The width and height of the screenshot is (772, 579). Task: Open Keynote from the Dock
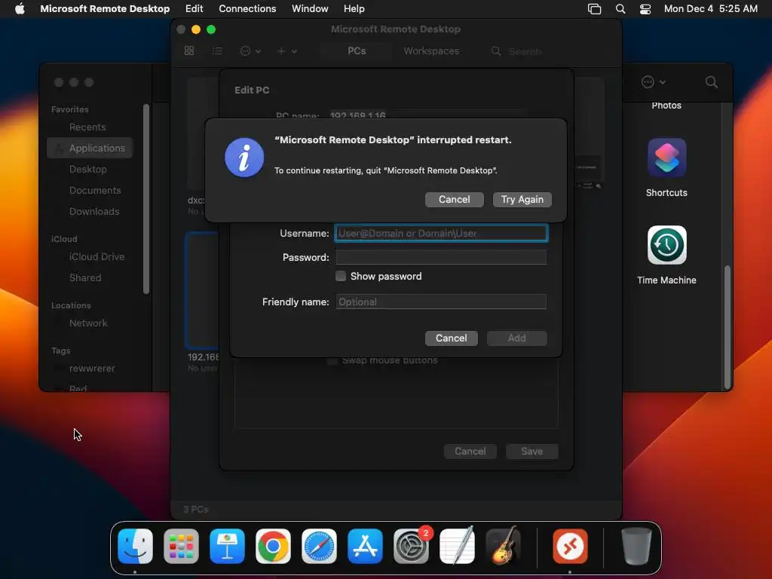point(227,546)
